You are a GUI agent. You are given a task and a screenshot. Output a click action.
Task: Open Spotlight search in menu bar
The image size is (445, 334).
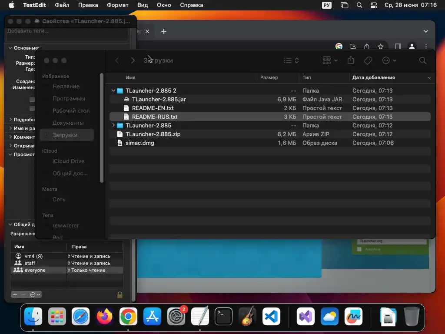pos(359,5)
